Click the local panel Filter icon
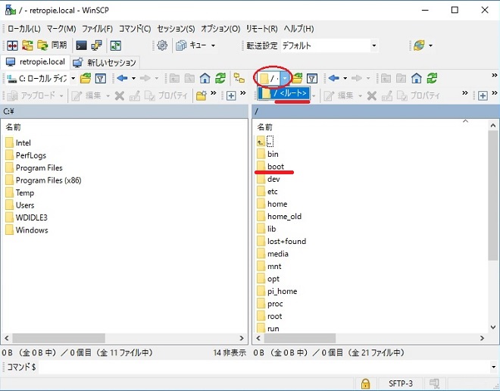This screenshot has height=391, width=500. point(101,78)
